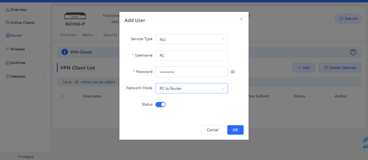Click the Overview sidebar icon
Image resolution: width=368 pixels, height=160 pixels.
pyautogui.click(x=8, y=10)
